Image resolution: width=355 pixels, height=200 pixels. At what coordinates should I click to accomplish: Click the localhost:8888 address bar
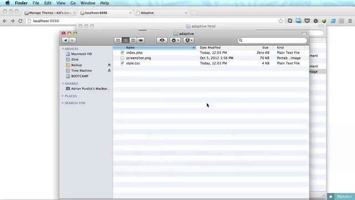[154, 21]
